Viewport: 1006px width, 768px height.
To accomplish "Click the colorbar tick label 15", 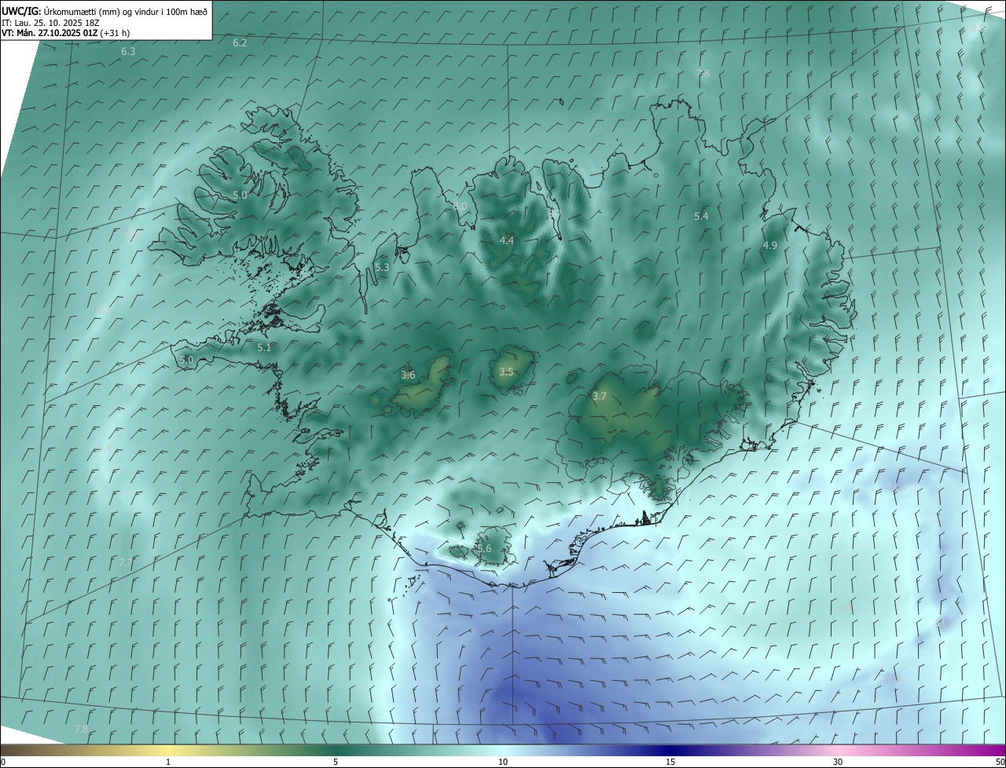I will click(x=670, y=762).
